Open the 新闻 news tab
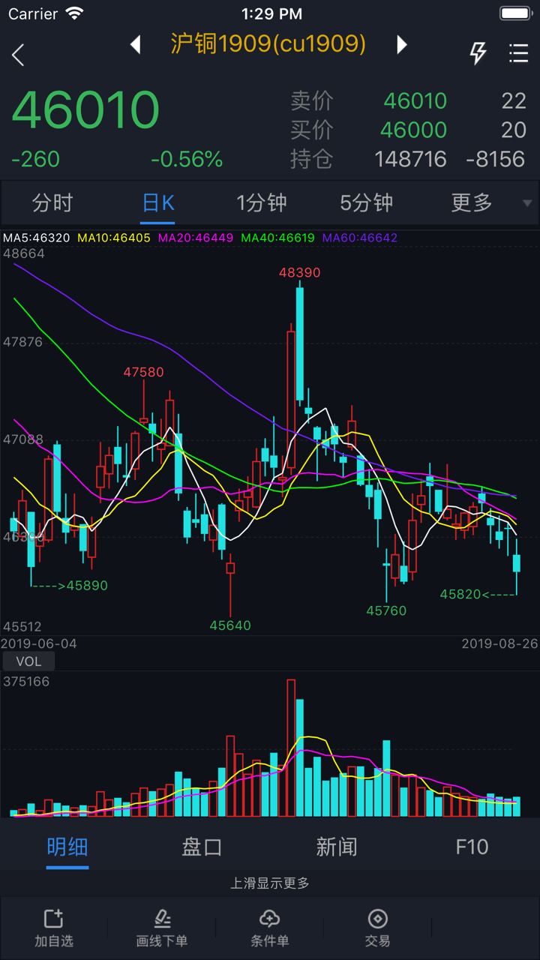540x960 pixels. [x=337, y=847]
